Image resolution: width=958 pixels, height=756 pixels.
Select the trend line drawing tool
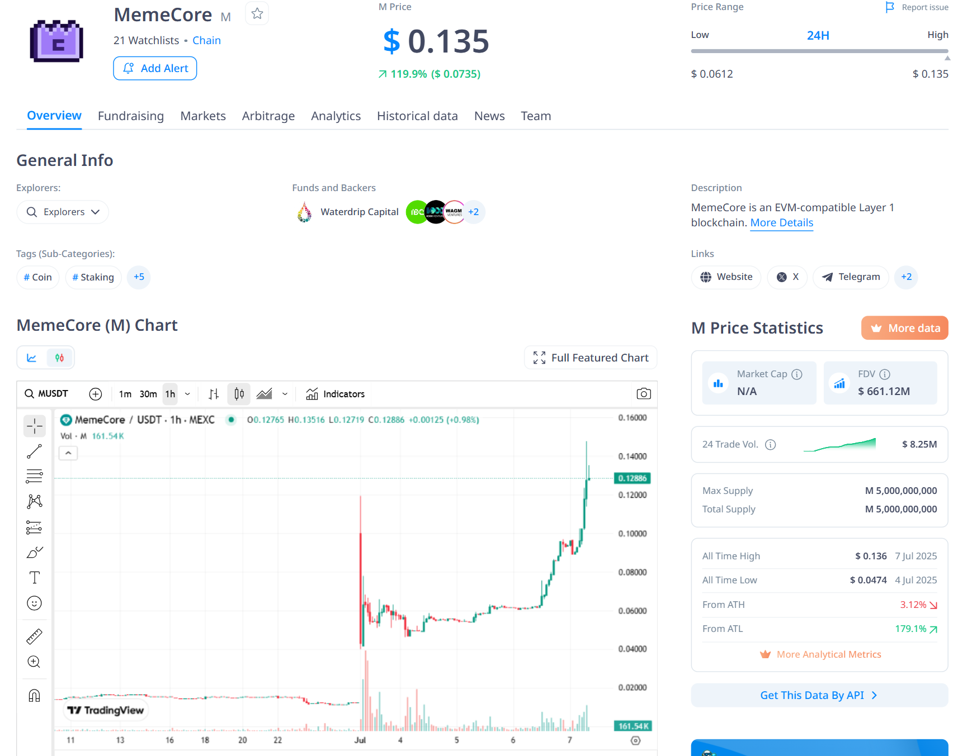click(35, 451)
